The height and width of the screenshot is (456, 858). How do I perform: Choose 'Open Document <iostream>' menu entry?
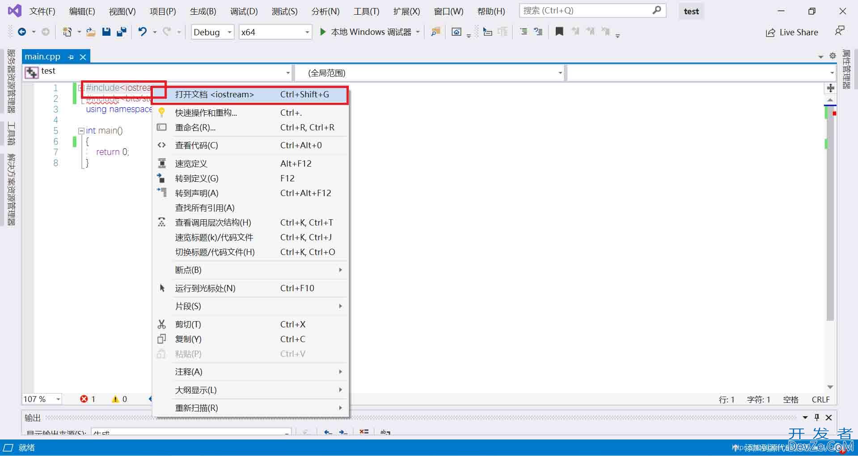pos(214,94)
